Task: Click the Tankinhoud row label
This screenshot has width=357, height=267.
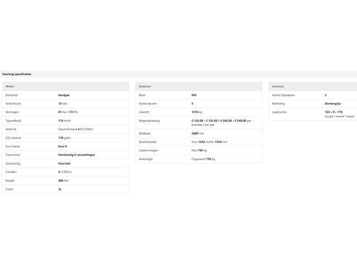Action: click(13, 103)
